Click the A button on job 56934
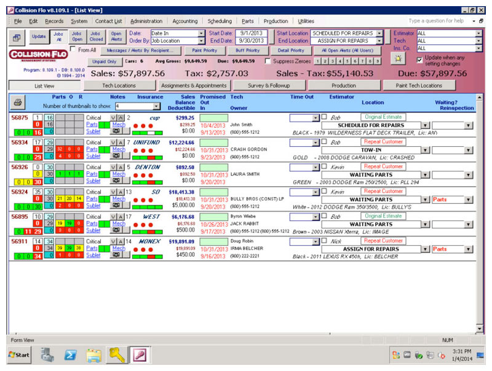Viewport: 492px width, 371px height. 121,143
